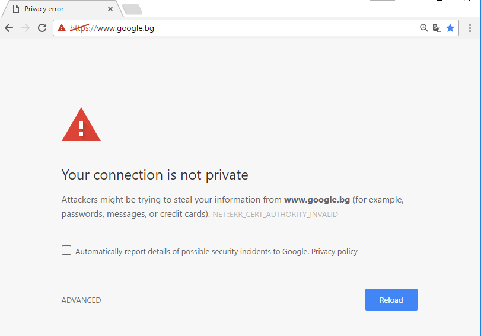The width and height of the screenshot is (481, 336).
Task: Click the forward navigation arrow
Action: click(26, 28)
